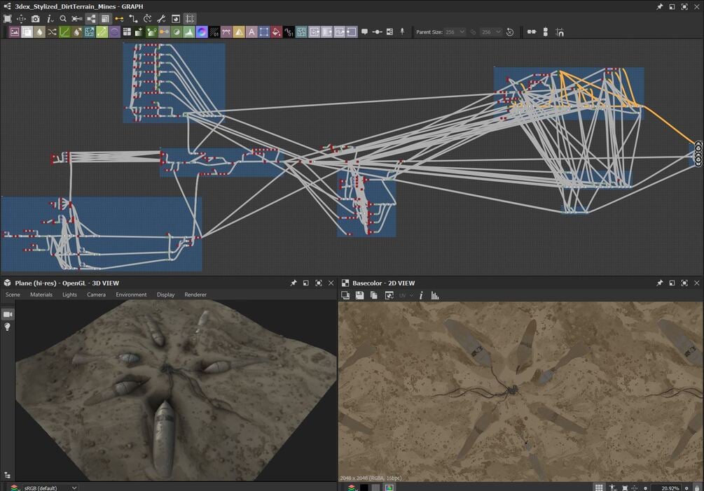Add a Levels histogram node
The height and width of the screenshot is (491, 704).
pos(189,32)
